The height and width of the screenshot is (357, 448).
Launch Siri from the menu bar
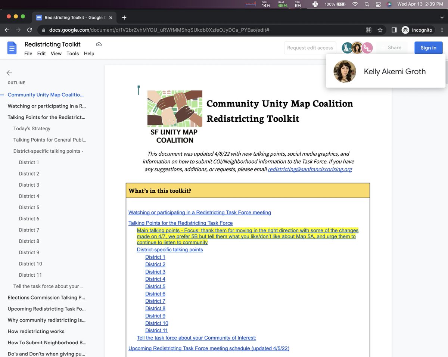pos(389,4)
